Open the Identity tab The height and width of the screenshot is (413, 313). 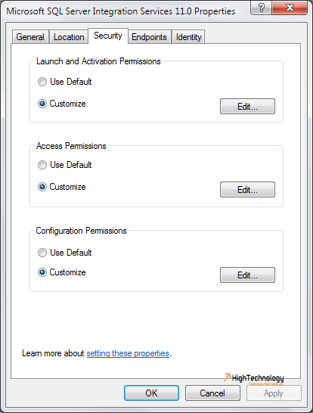(188, 37)
